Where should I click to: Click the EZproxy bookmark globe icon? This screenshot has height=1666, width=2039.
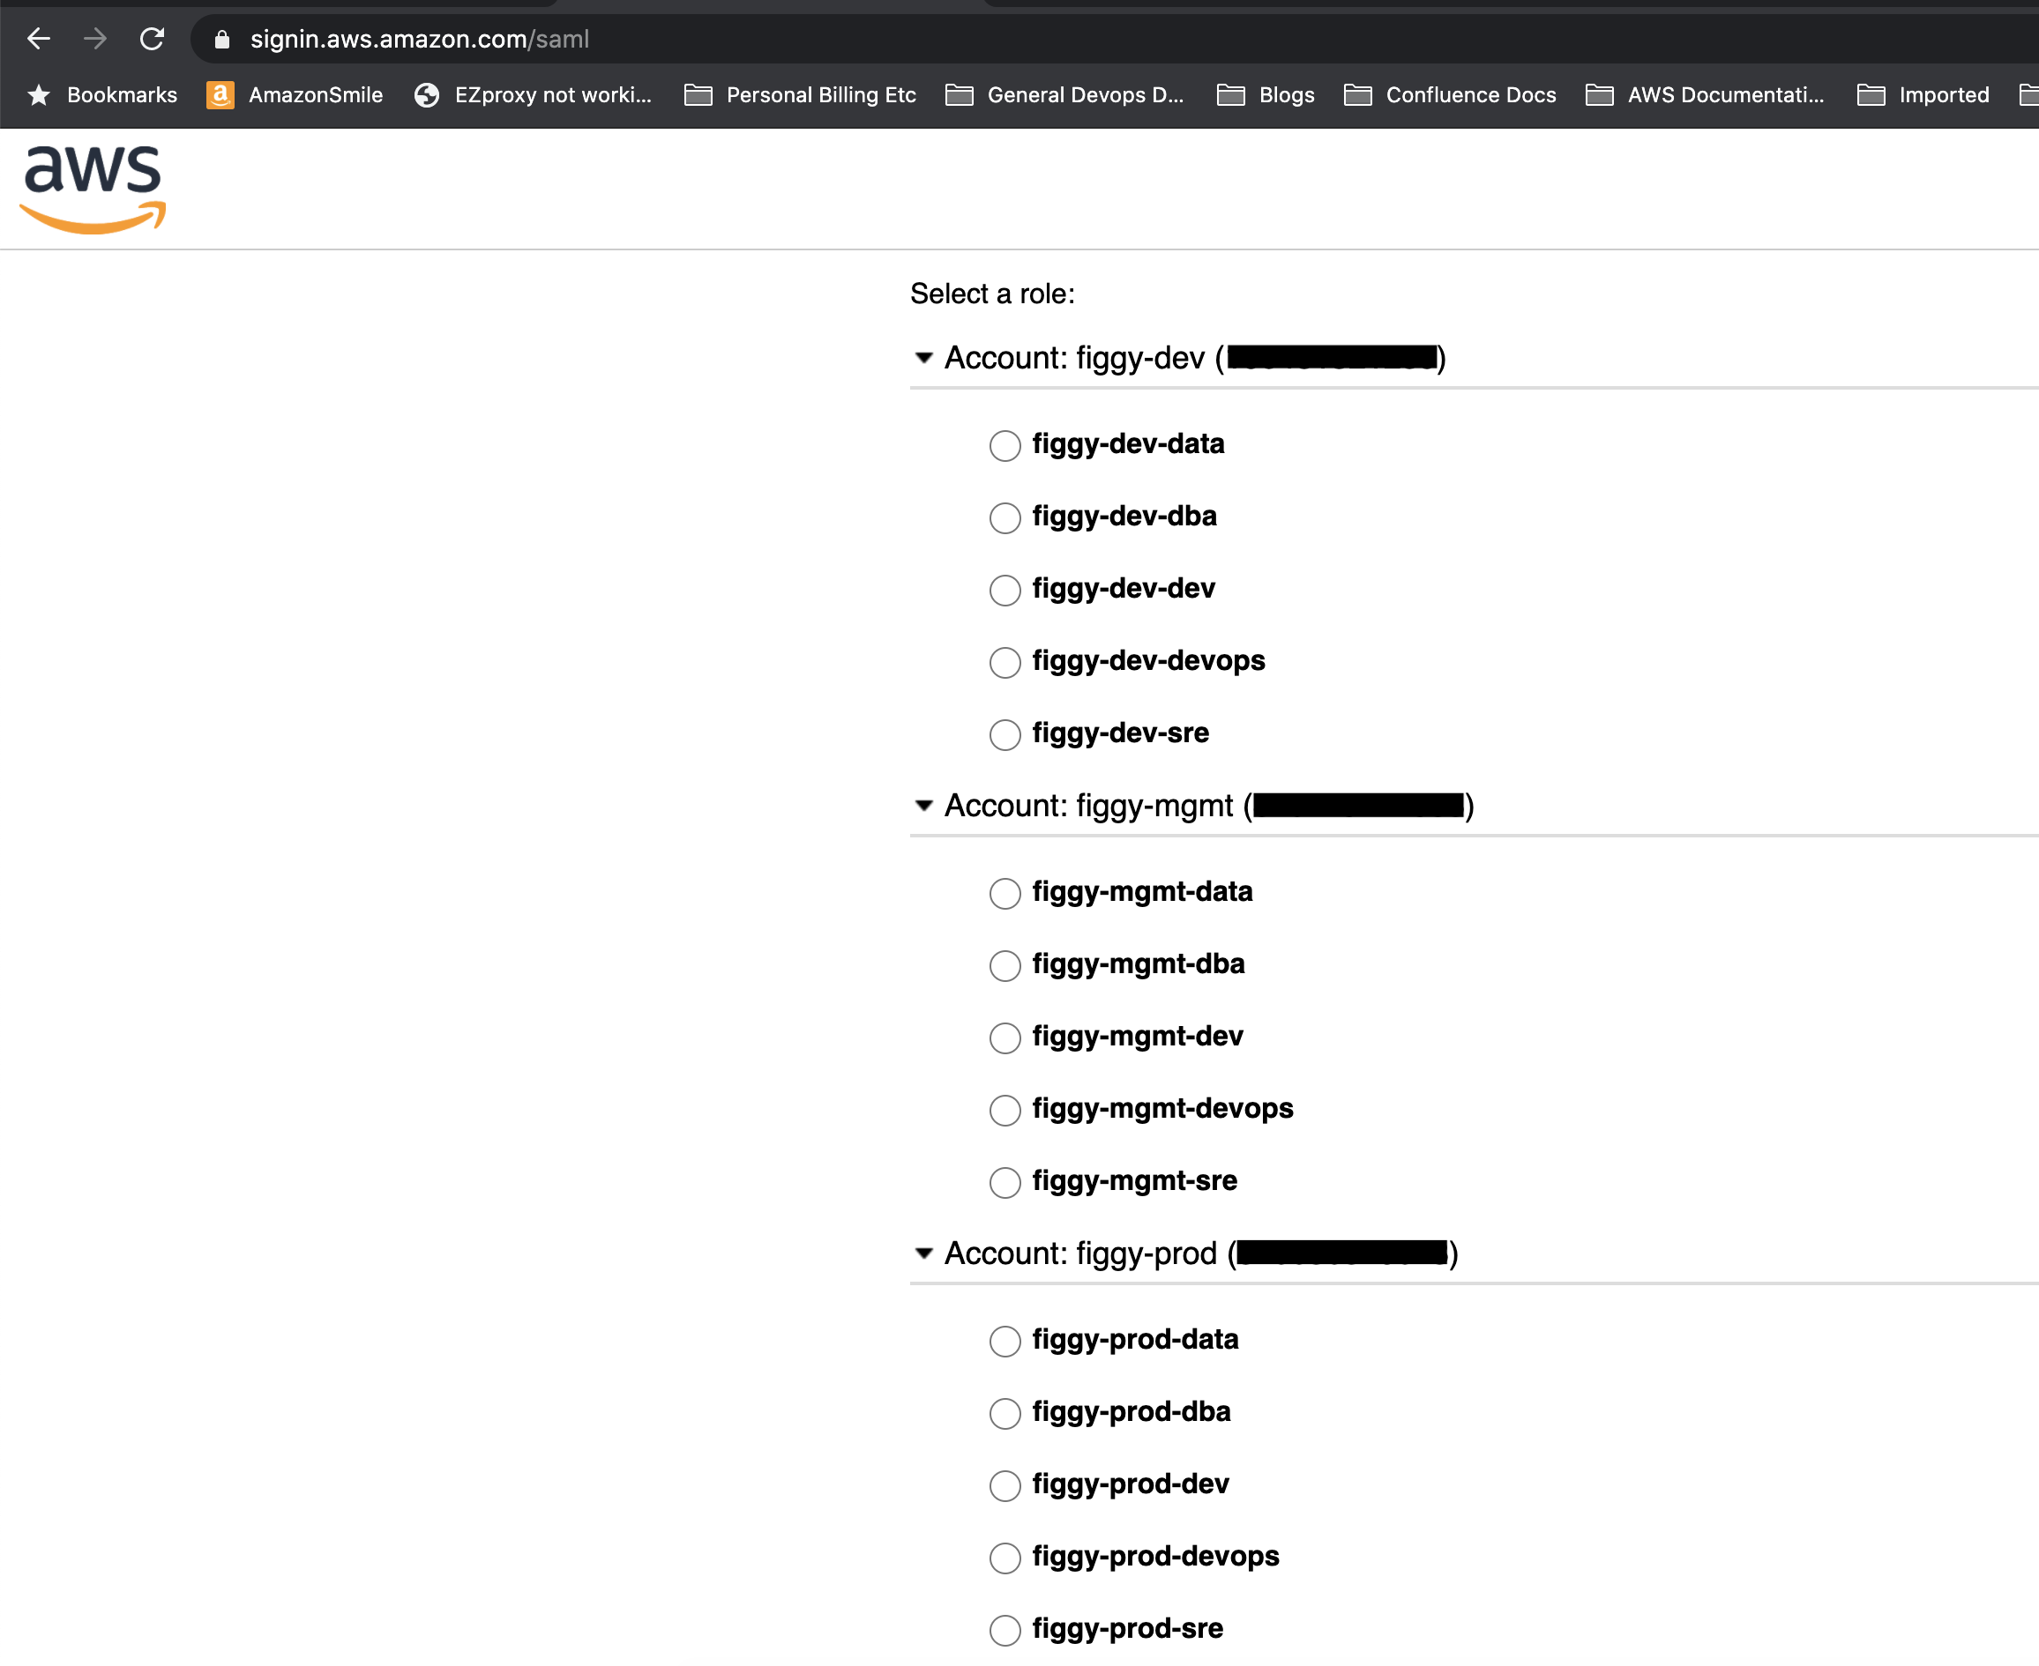pos(427,94)
